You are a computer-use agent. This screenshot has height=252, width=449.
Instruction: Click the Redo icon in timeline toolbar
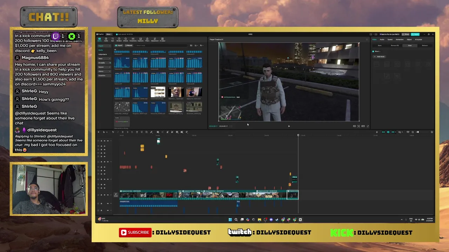coord(118,132)
